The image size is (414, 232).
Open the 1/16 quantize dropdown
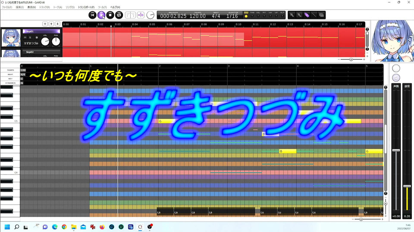click(232, 16)
